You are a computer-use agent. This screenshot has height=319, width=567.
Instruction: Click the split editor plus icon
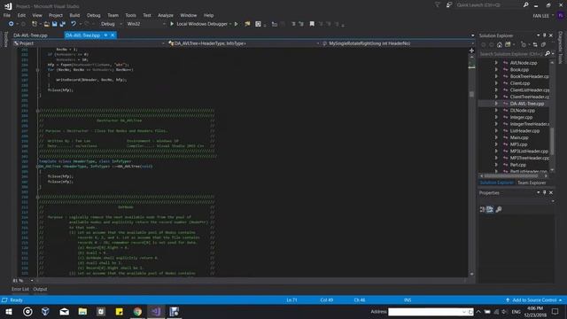tap(471, 51)
